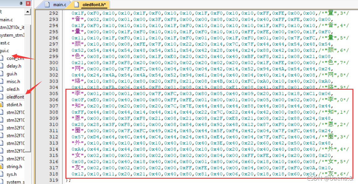This screenshot has width=358, height=184.
Task: Select main.c in the project tree
Action: pyautogui.click(x=6, y=20)
